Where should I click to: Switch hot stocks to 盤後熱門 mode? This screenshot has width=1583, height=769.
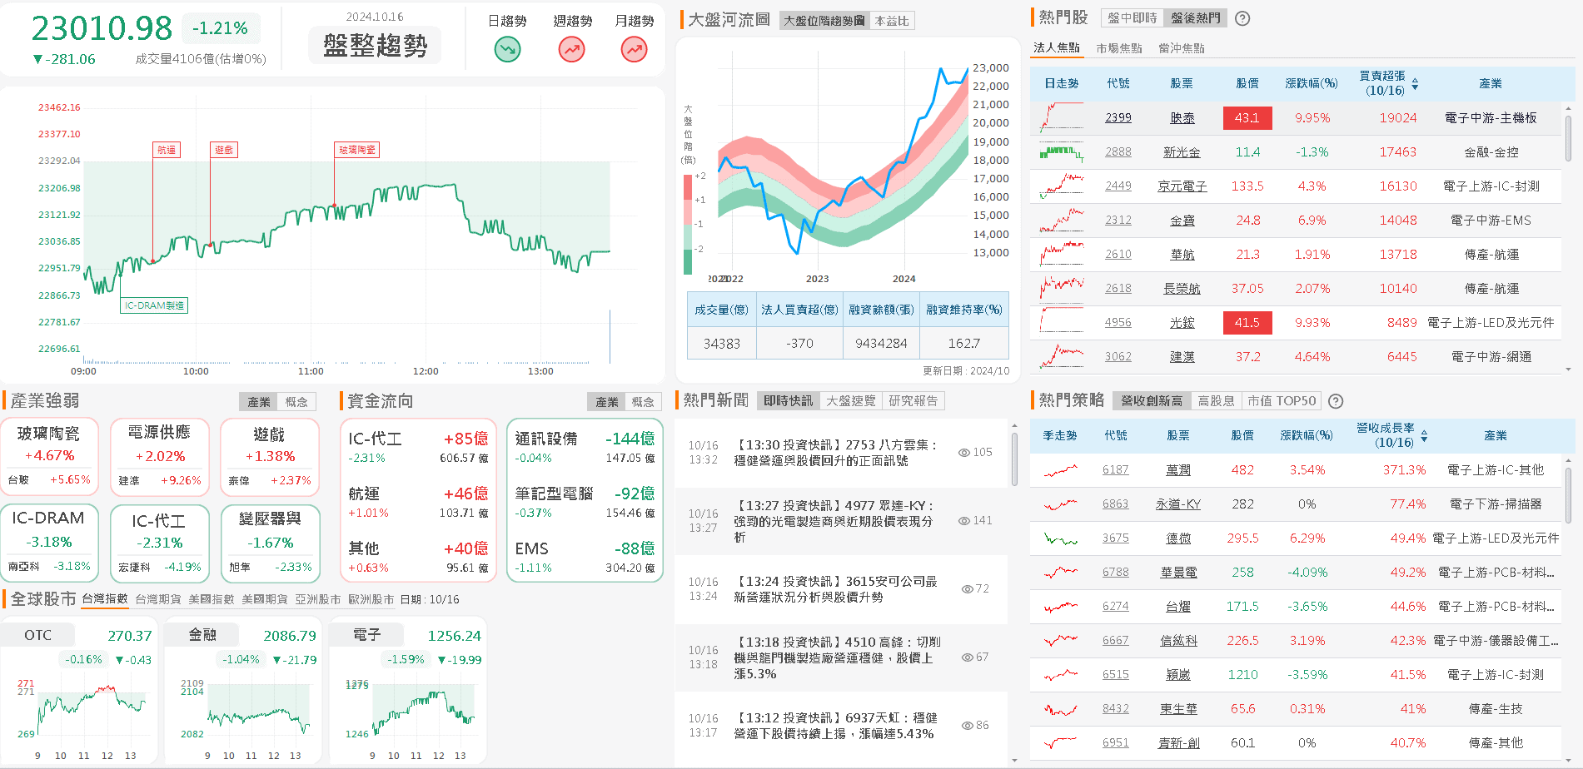point(1195,17)
